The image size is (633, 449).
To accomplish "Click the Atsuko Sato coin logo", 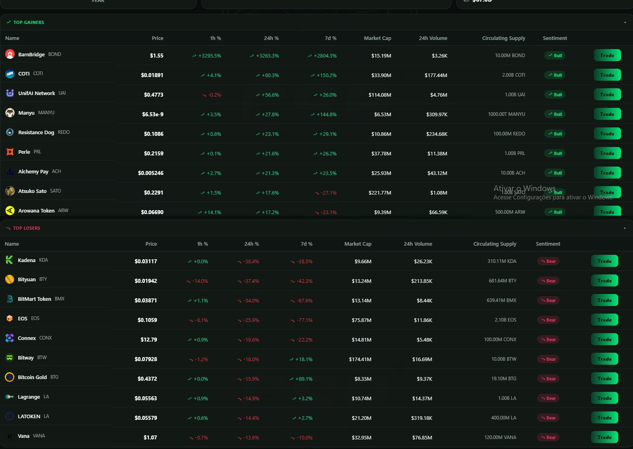I will (x=10, y=191).
